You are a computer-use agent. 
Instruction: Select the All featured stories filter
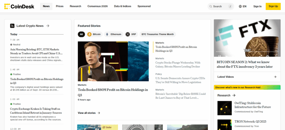pyautogui.click(x=81, y=34)
